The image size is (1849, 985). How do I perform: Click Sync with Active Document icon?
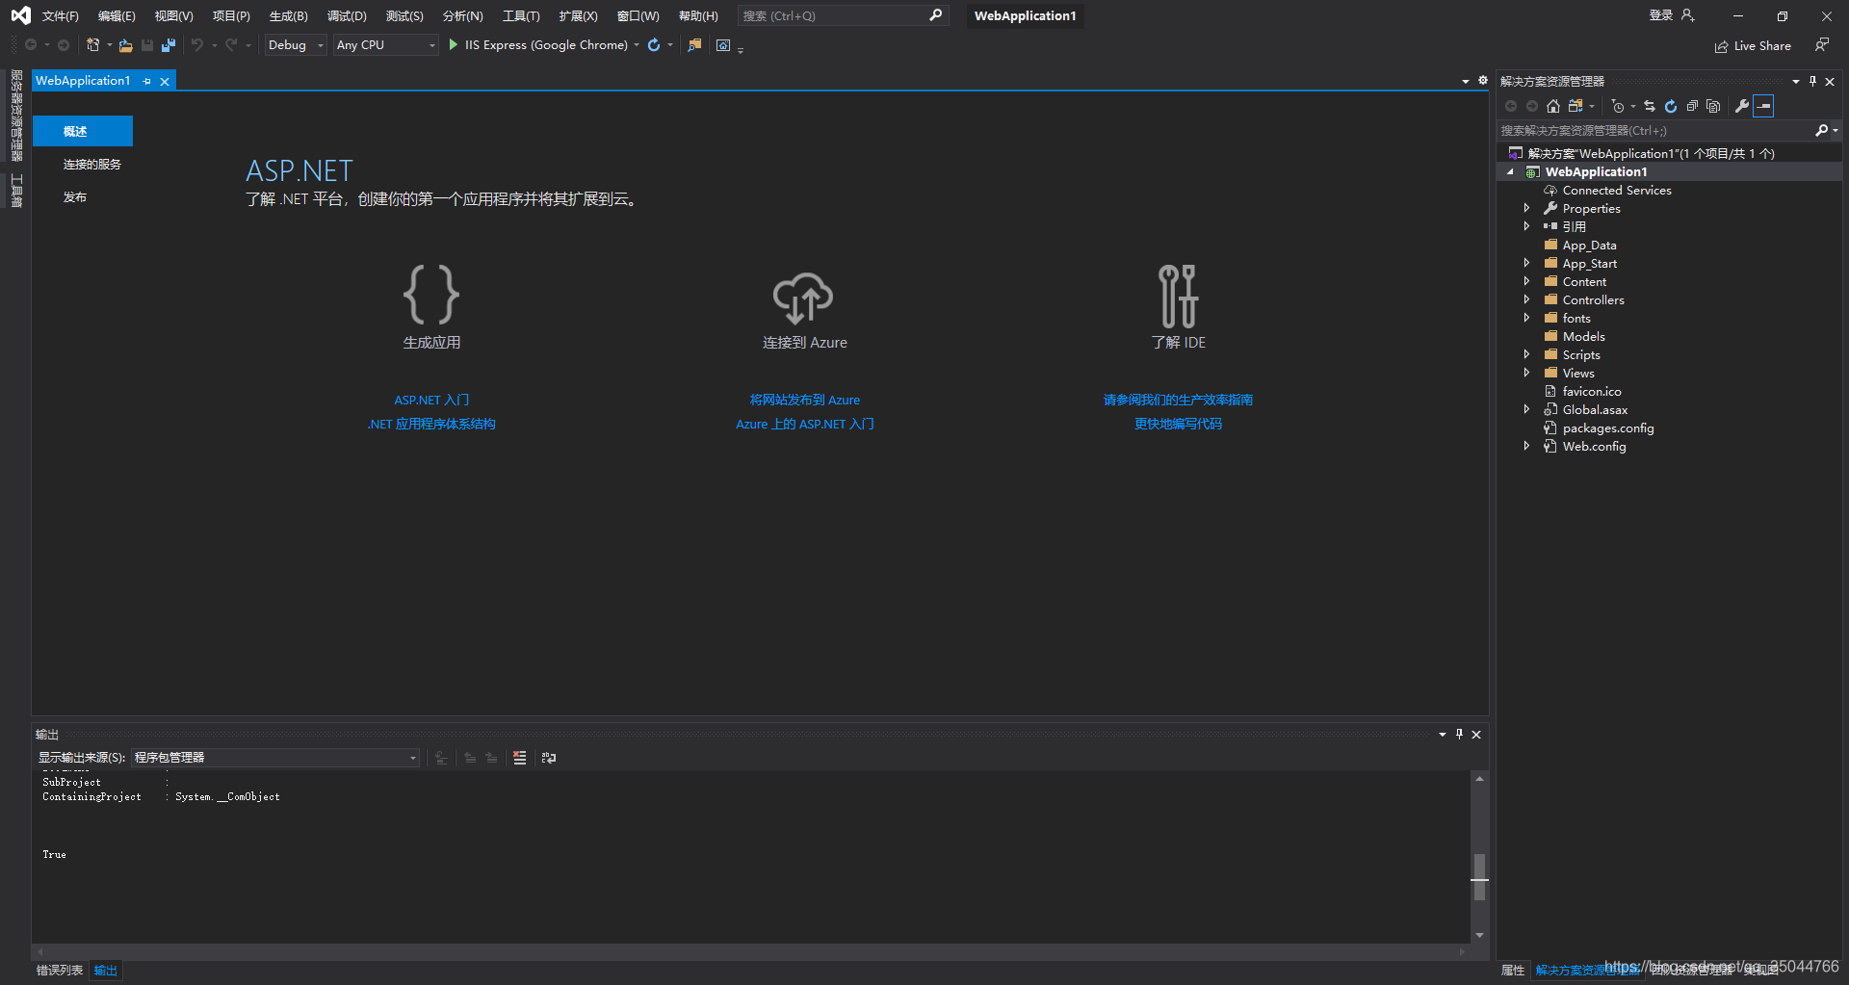pos(1650,106)
